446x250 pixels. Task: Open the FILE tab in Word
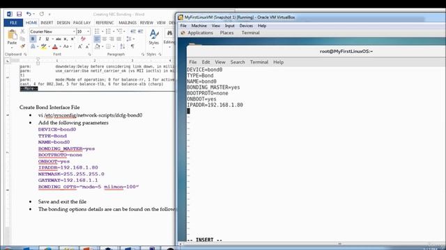click(x=13, y=23)
